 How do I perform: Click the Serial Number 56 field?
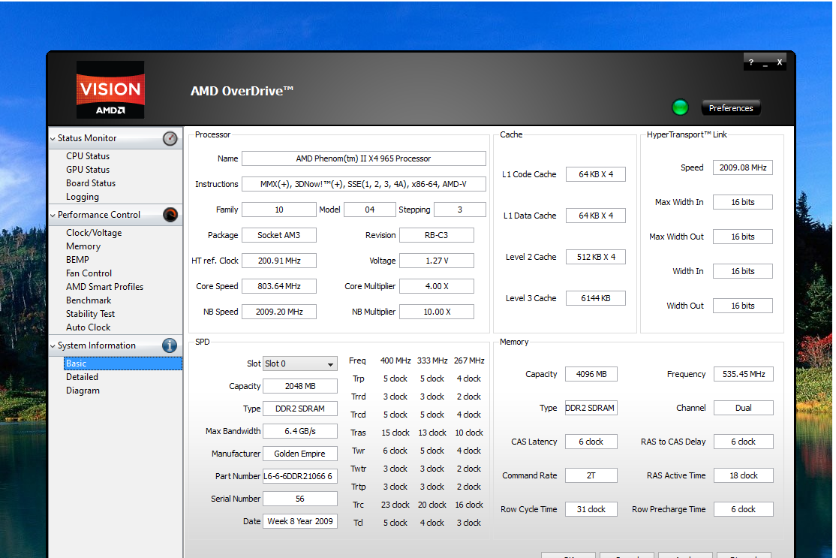tap(300, 499)
